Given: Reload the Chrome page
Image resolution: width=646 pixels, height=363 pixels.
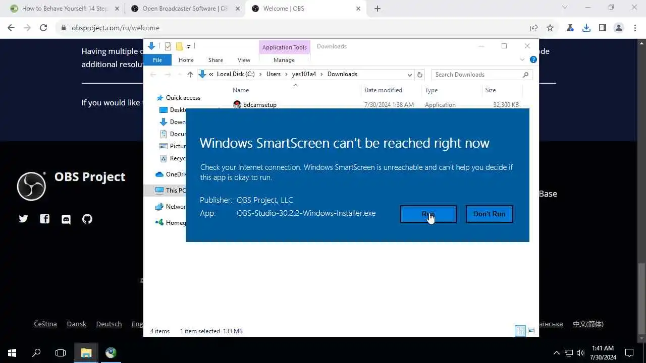Looking at the screenshot, I should (x=43, y=28).
